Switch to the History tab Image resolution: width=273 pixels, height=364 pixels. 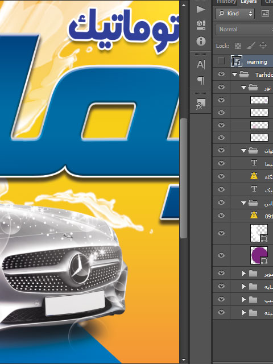coord(226,2)
